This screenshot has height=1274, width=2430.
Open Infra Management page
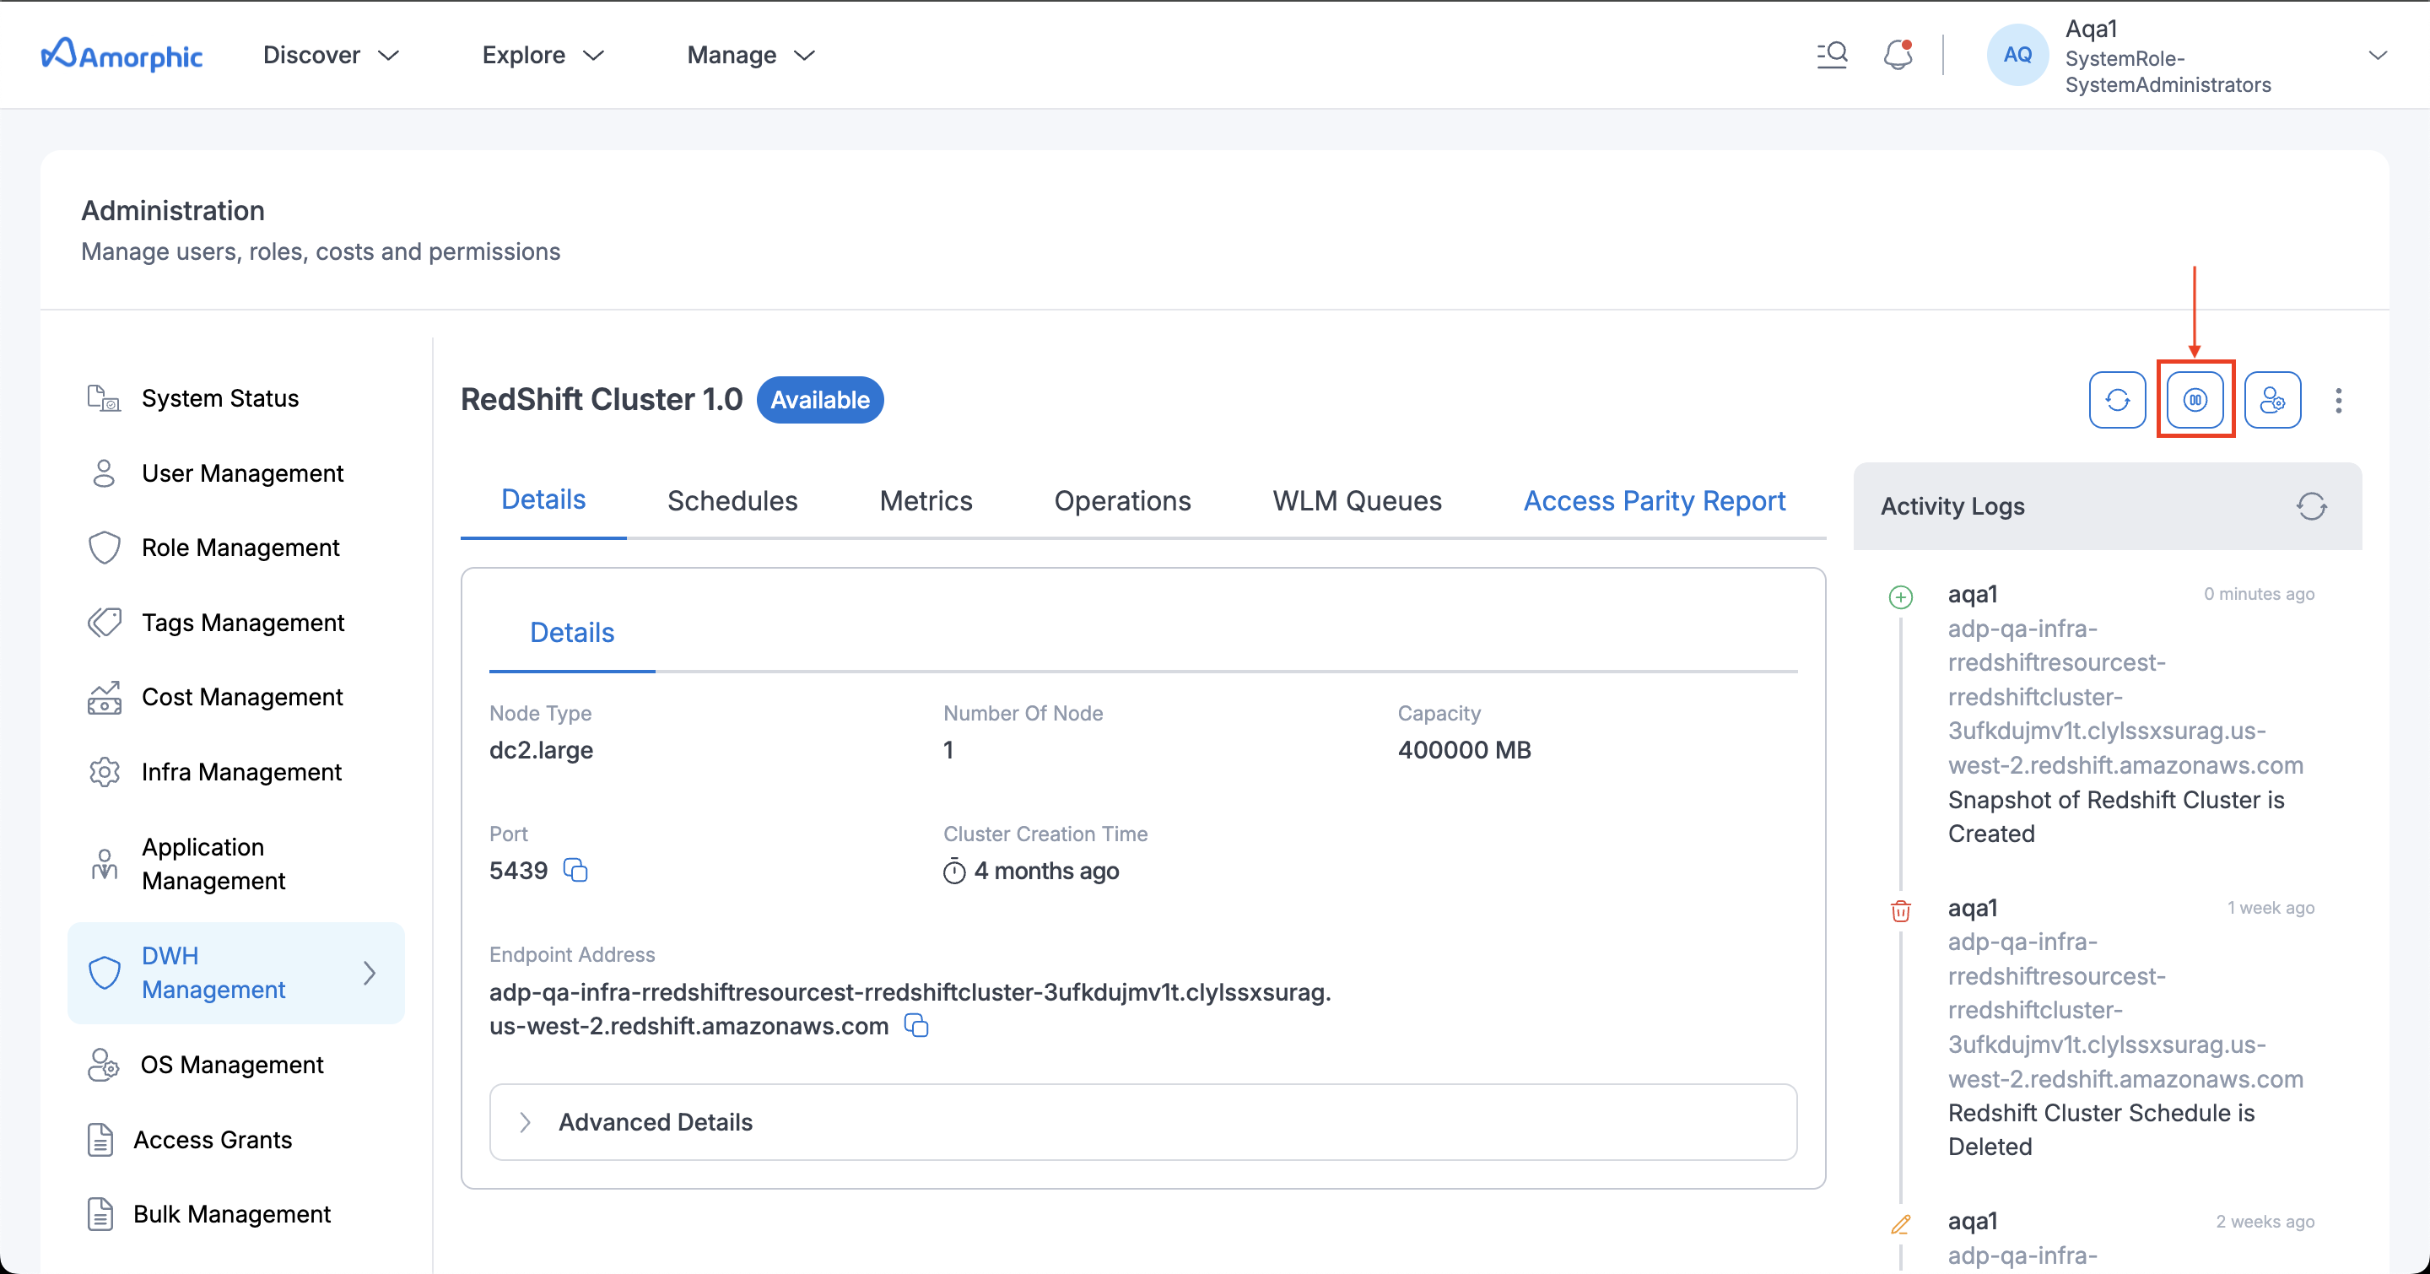coord(241,771)
